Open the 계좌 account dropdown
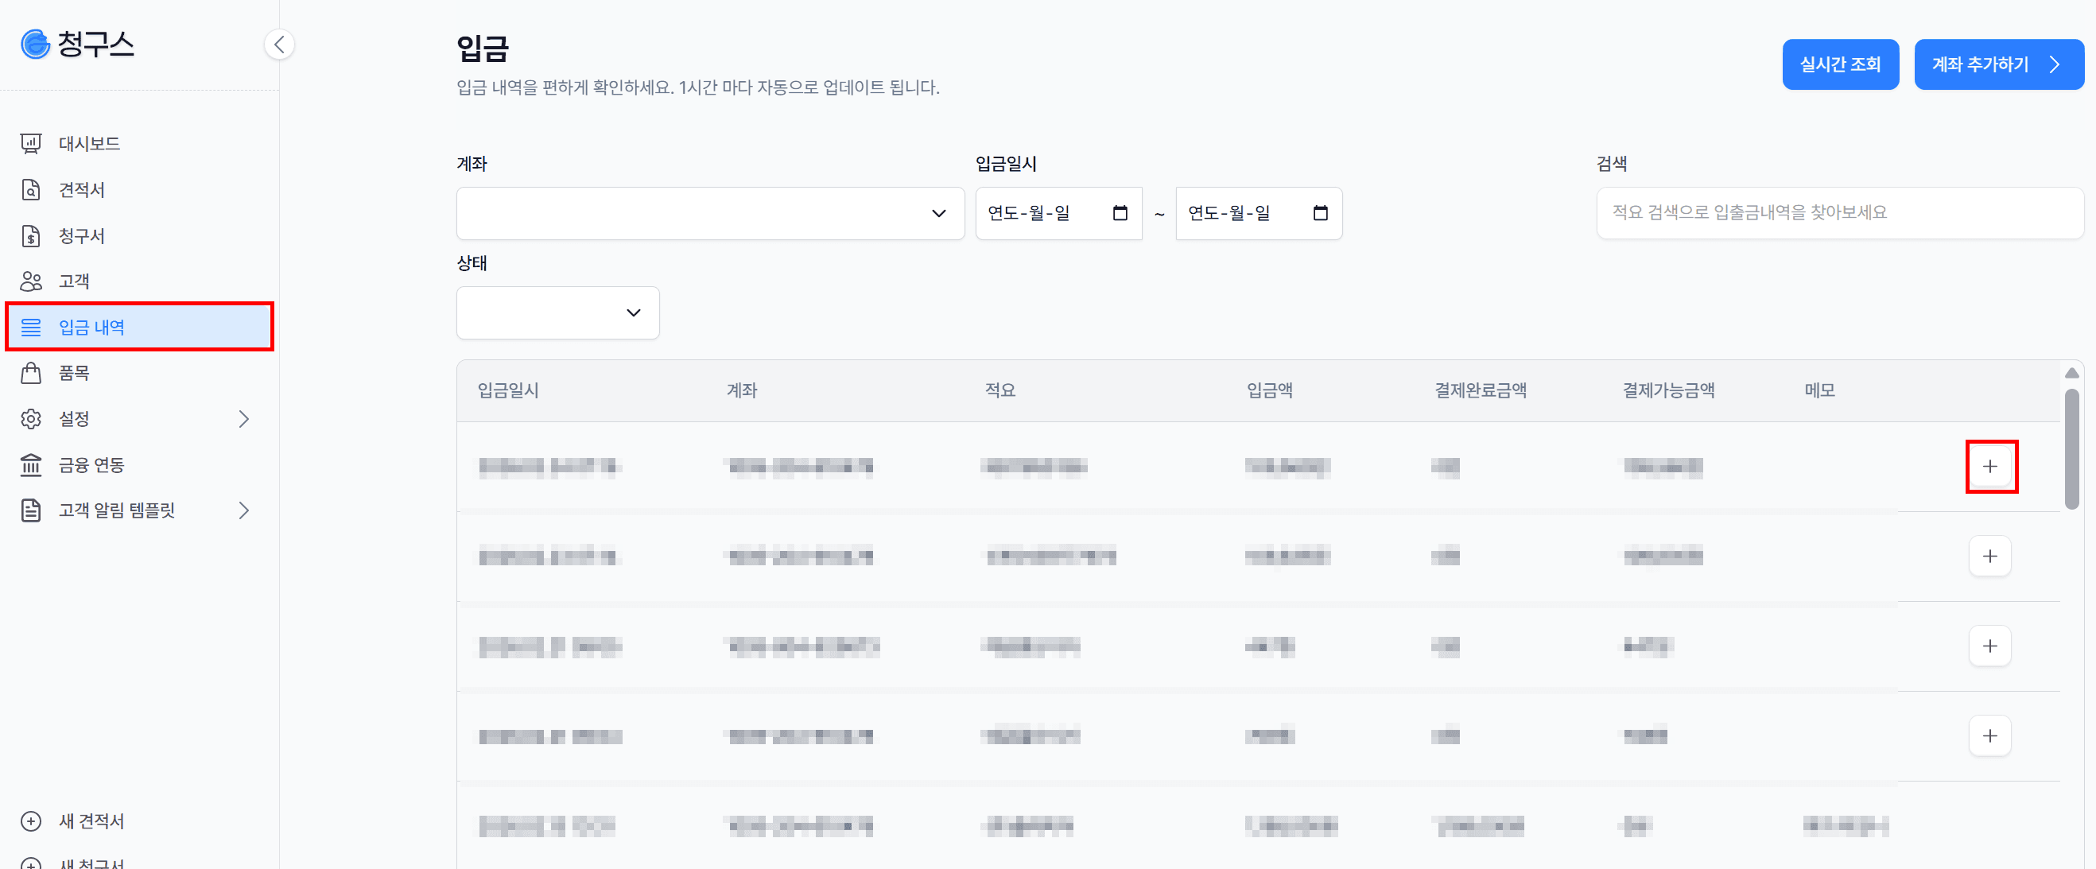Viewport: 2096px width, 869px height. click(709, 213)
